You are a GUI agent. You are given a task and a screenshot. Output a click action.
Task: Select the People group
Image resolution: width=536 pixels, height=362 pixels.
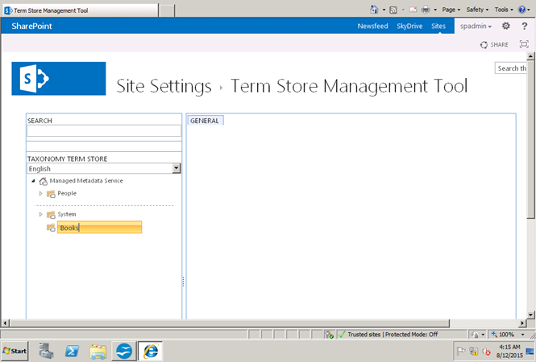(67, 193)
